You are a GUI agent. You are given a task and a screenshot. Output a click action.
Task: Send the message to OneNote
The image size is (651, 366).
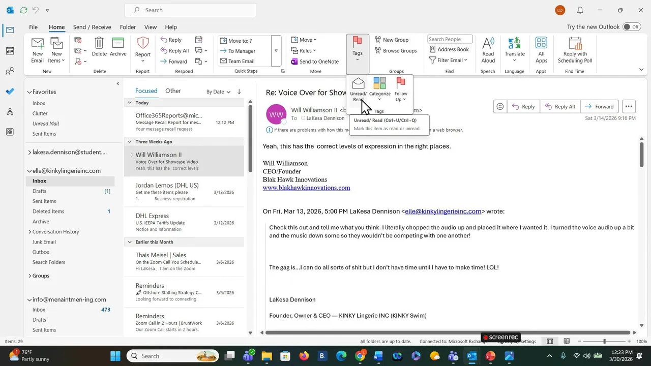(315, 62)
